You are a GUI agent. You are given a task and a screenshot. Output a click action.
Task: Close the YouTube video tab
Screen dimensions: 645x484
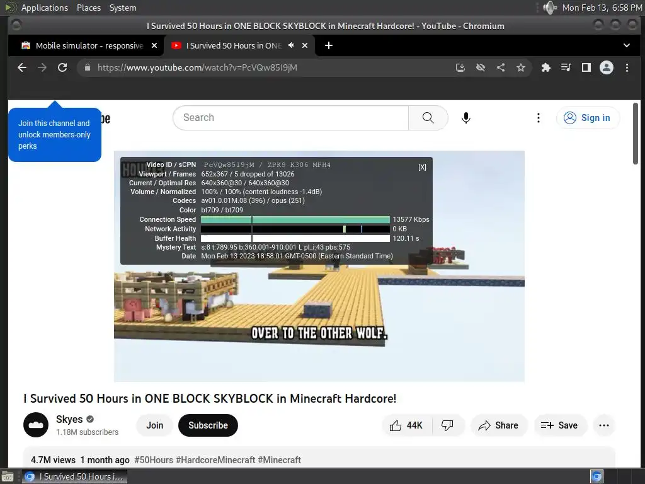[x=305, y=45]
